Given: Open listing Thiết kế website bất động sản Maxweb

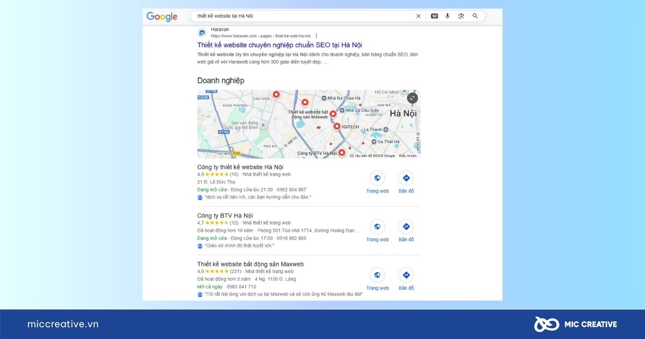Looking at the screenshot, I should pos(250,264).
